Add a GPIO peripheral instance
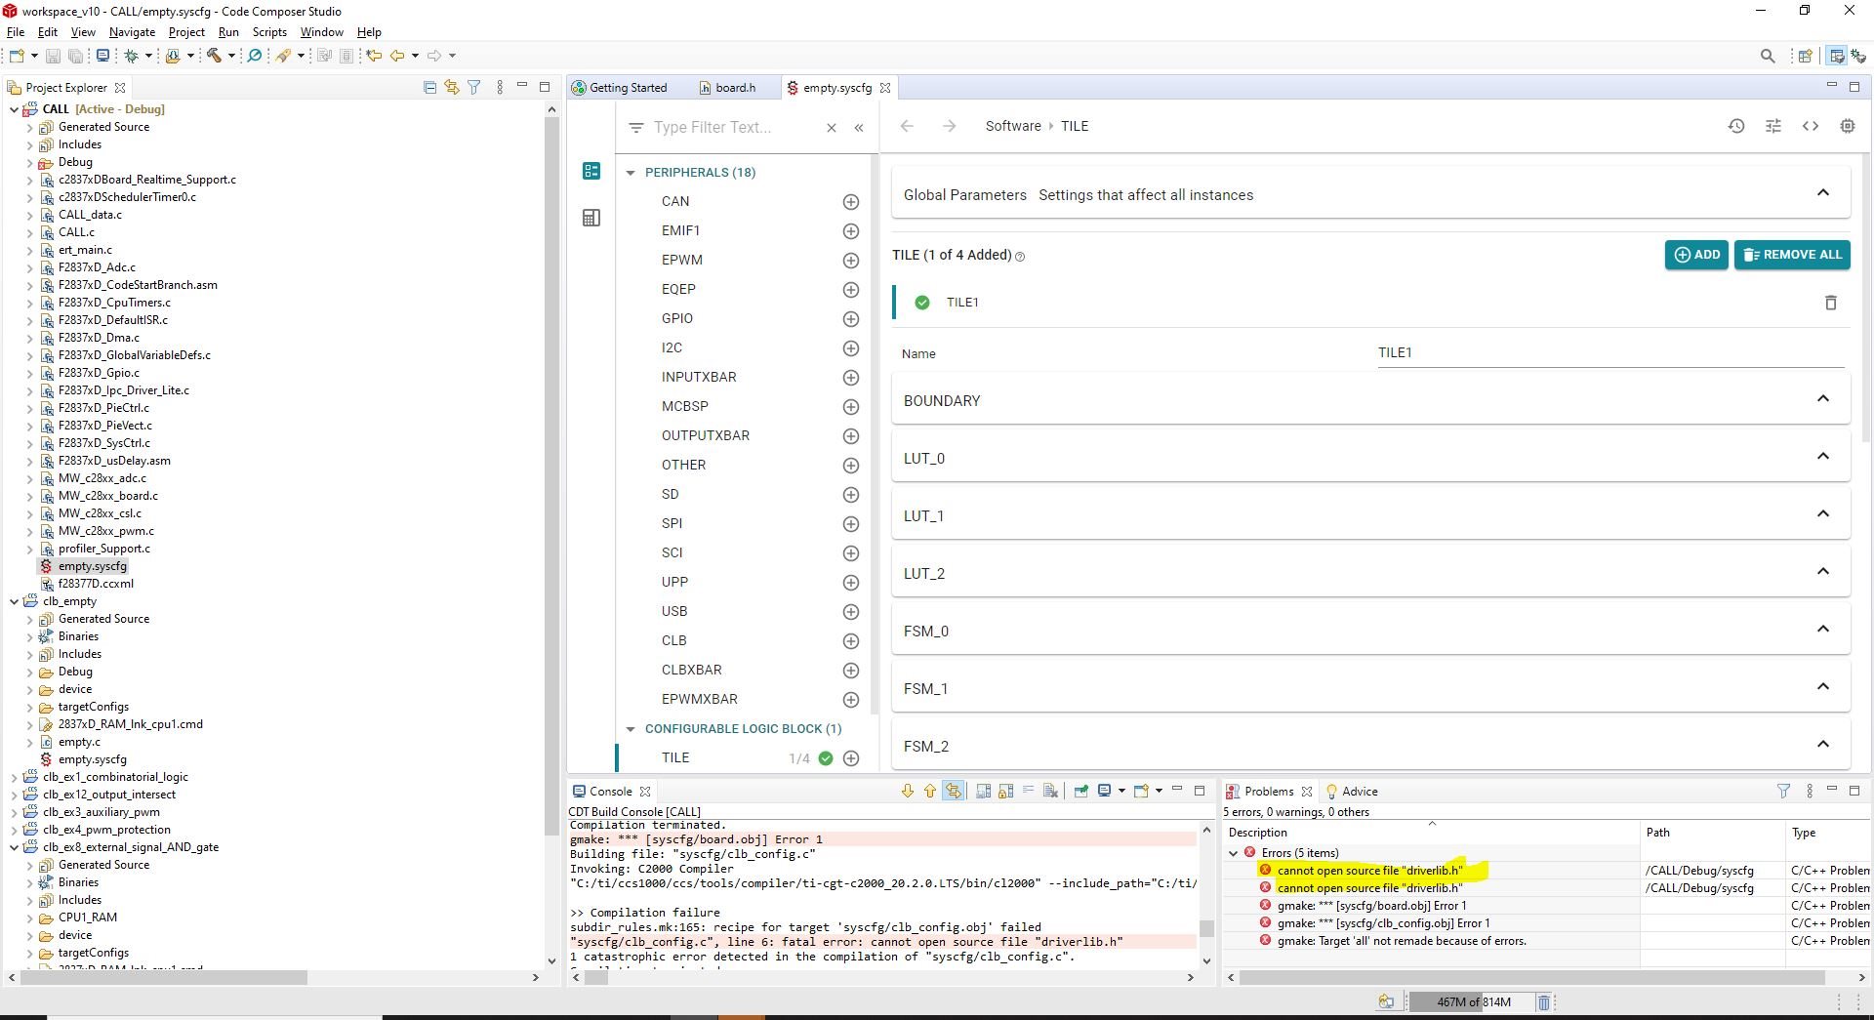Screen dimensions: 1874x1020 [851, 319]
